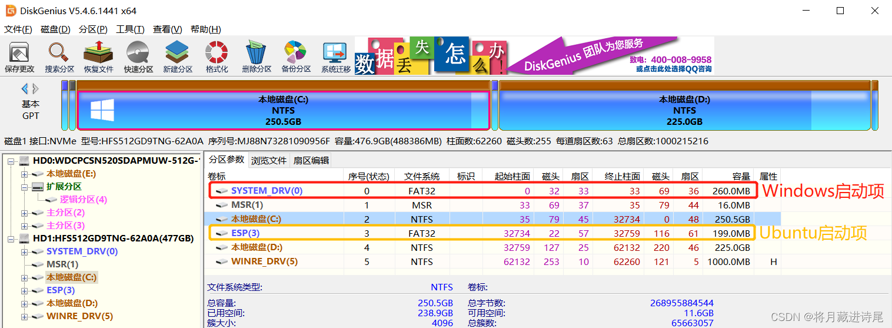Image resolution: width=892 pixels, height=328 pixels.
Task: Click the HD0 disk icon in tree
Action: pyautogui.click(x=25, y=161)
